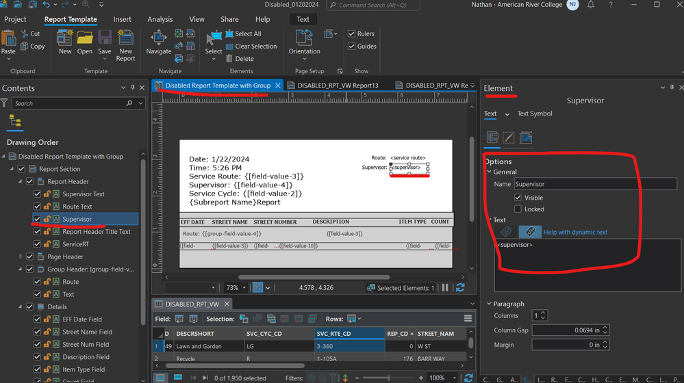Select the EFF Date Field item
This screenshot has height=383, width=684.
82,319
